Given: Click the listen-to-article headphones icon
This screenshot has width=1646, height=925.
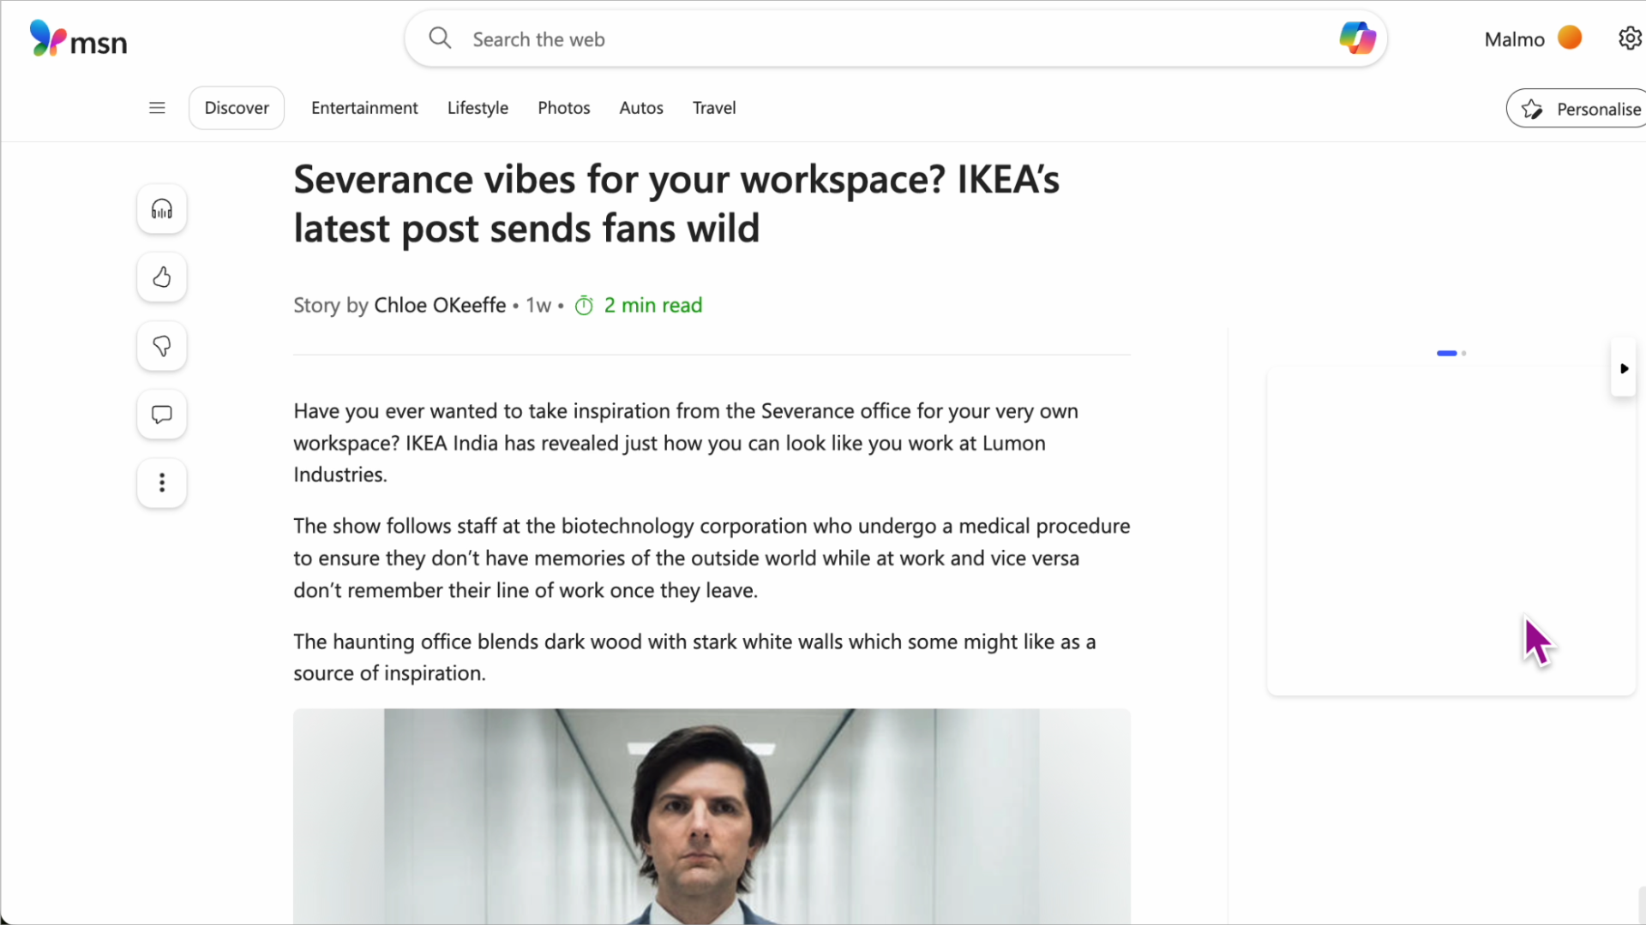Looking at the screenshot, I should click(x=161, y=209).
